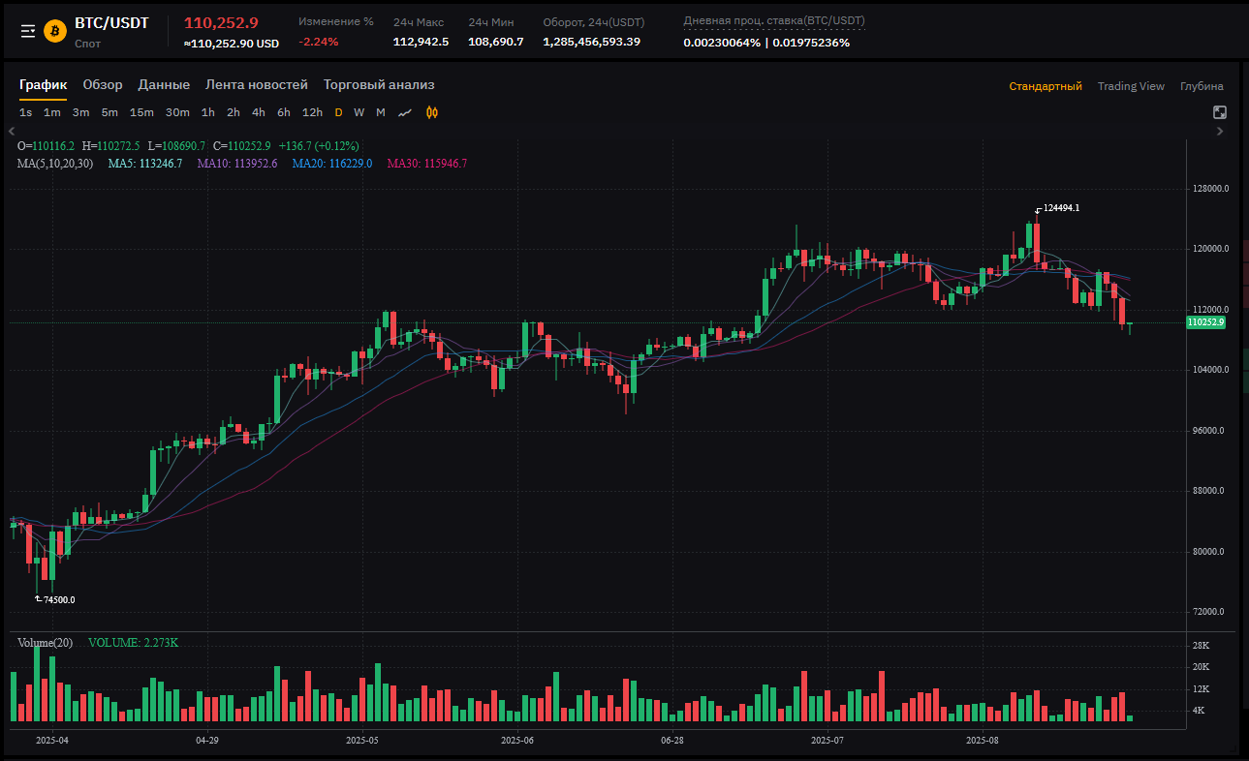The width and height of the screenshot is (1249, 761).
Task: Click the Дневная проц. ставка label
Action: point(774,20)
